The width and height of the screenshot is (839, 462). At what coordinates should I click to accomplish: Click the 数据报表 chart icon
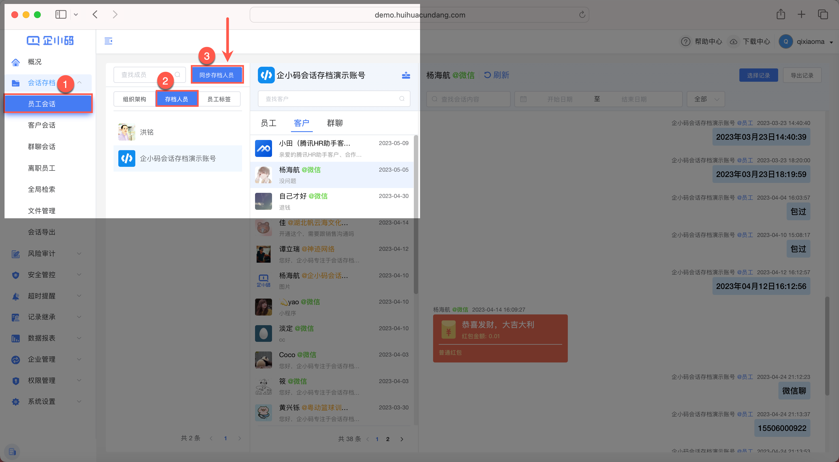[16, 338]
